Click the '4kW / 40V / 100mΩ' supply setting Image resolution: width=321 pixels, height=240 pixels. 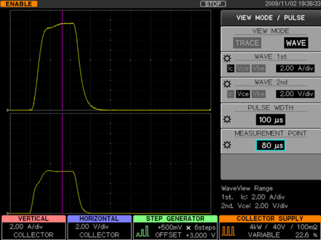[x=283, y=227]
